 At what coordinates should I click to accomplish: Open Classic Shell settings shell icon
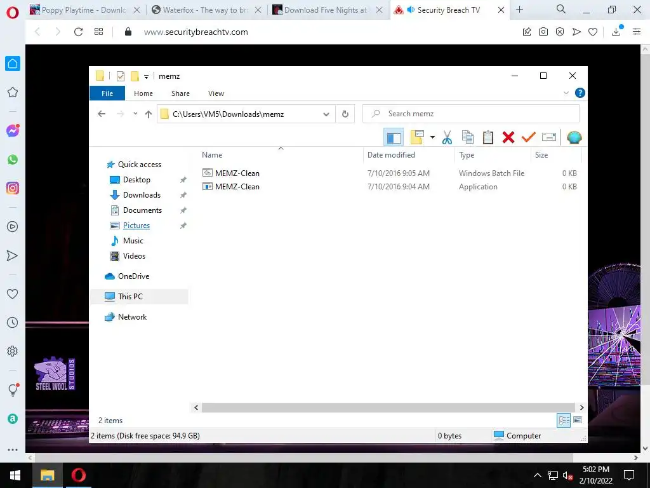click(574, 137)
